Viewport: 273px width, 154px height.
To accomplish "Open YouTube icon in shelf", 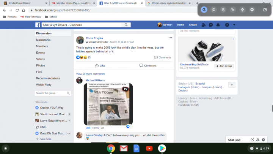I will tap(149, 148).
